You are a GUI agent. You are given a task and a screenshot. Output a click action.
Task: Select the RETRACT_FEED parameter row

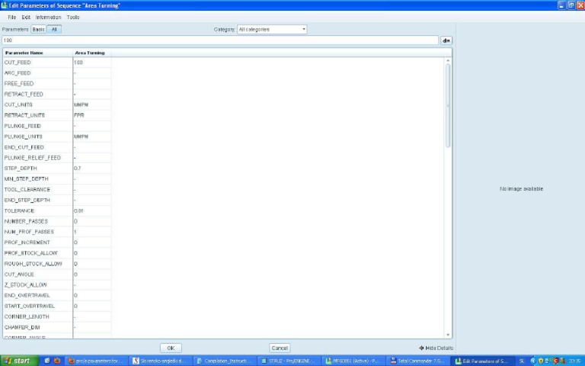coord(57,94)
